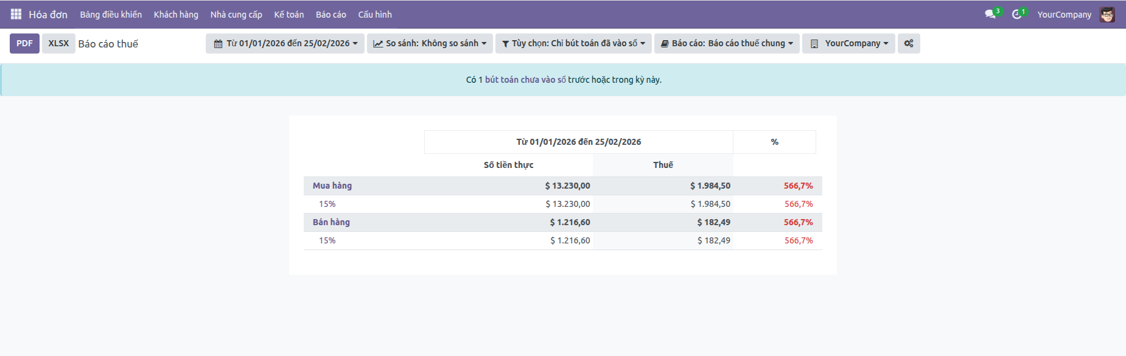This screenshot has width=1126, height=356.
Task: Open the Tùy chọn filter dropdown
Action: pyautogui.click(x=573, y=43)
